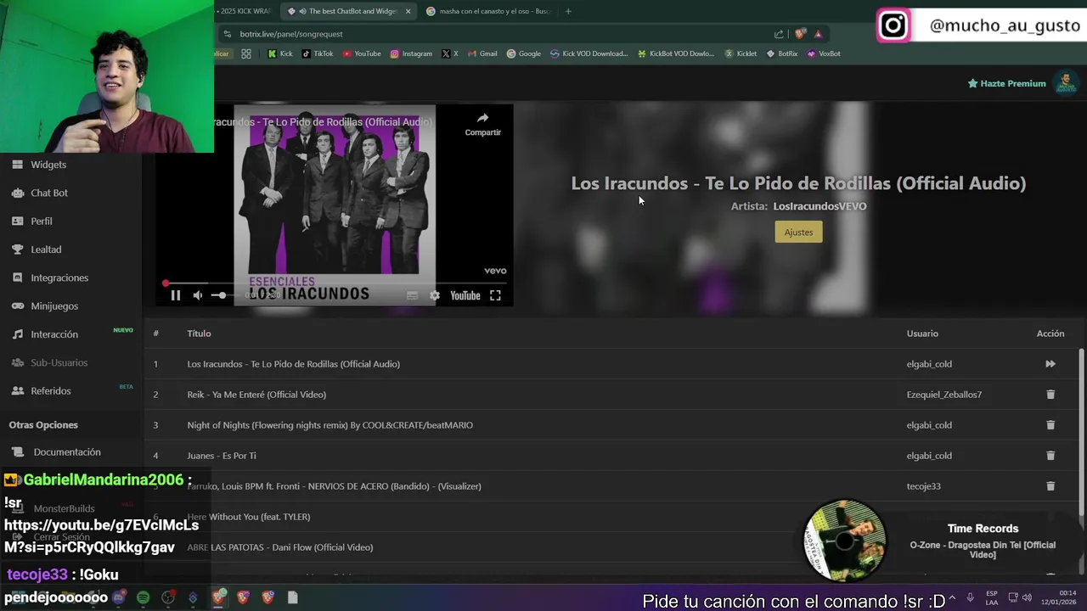Open Widgets in the sidebar
The width and height of the screenshot is (1087, 611).
tap(48, 165)
